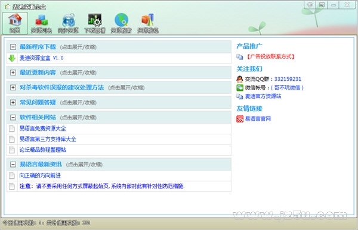This screenshot has height=230, width=358.
Task: Open download manager chart-and-gear icon
Action: (x=95, y=20)
